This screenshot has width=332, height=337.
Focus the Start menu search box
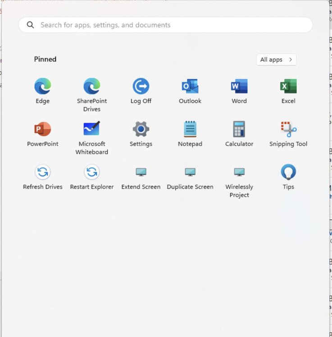(165, 25)
